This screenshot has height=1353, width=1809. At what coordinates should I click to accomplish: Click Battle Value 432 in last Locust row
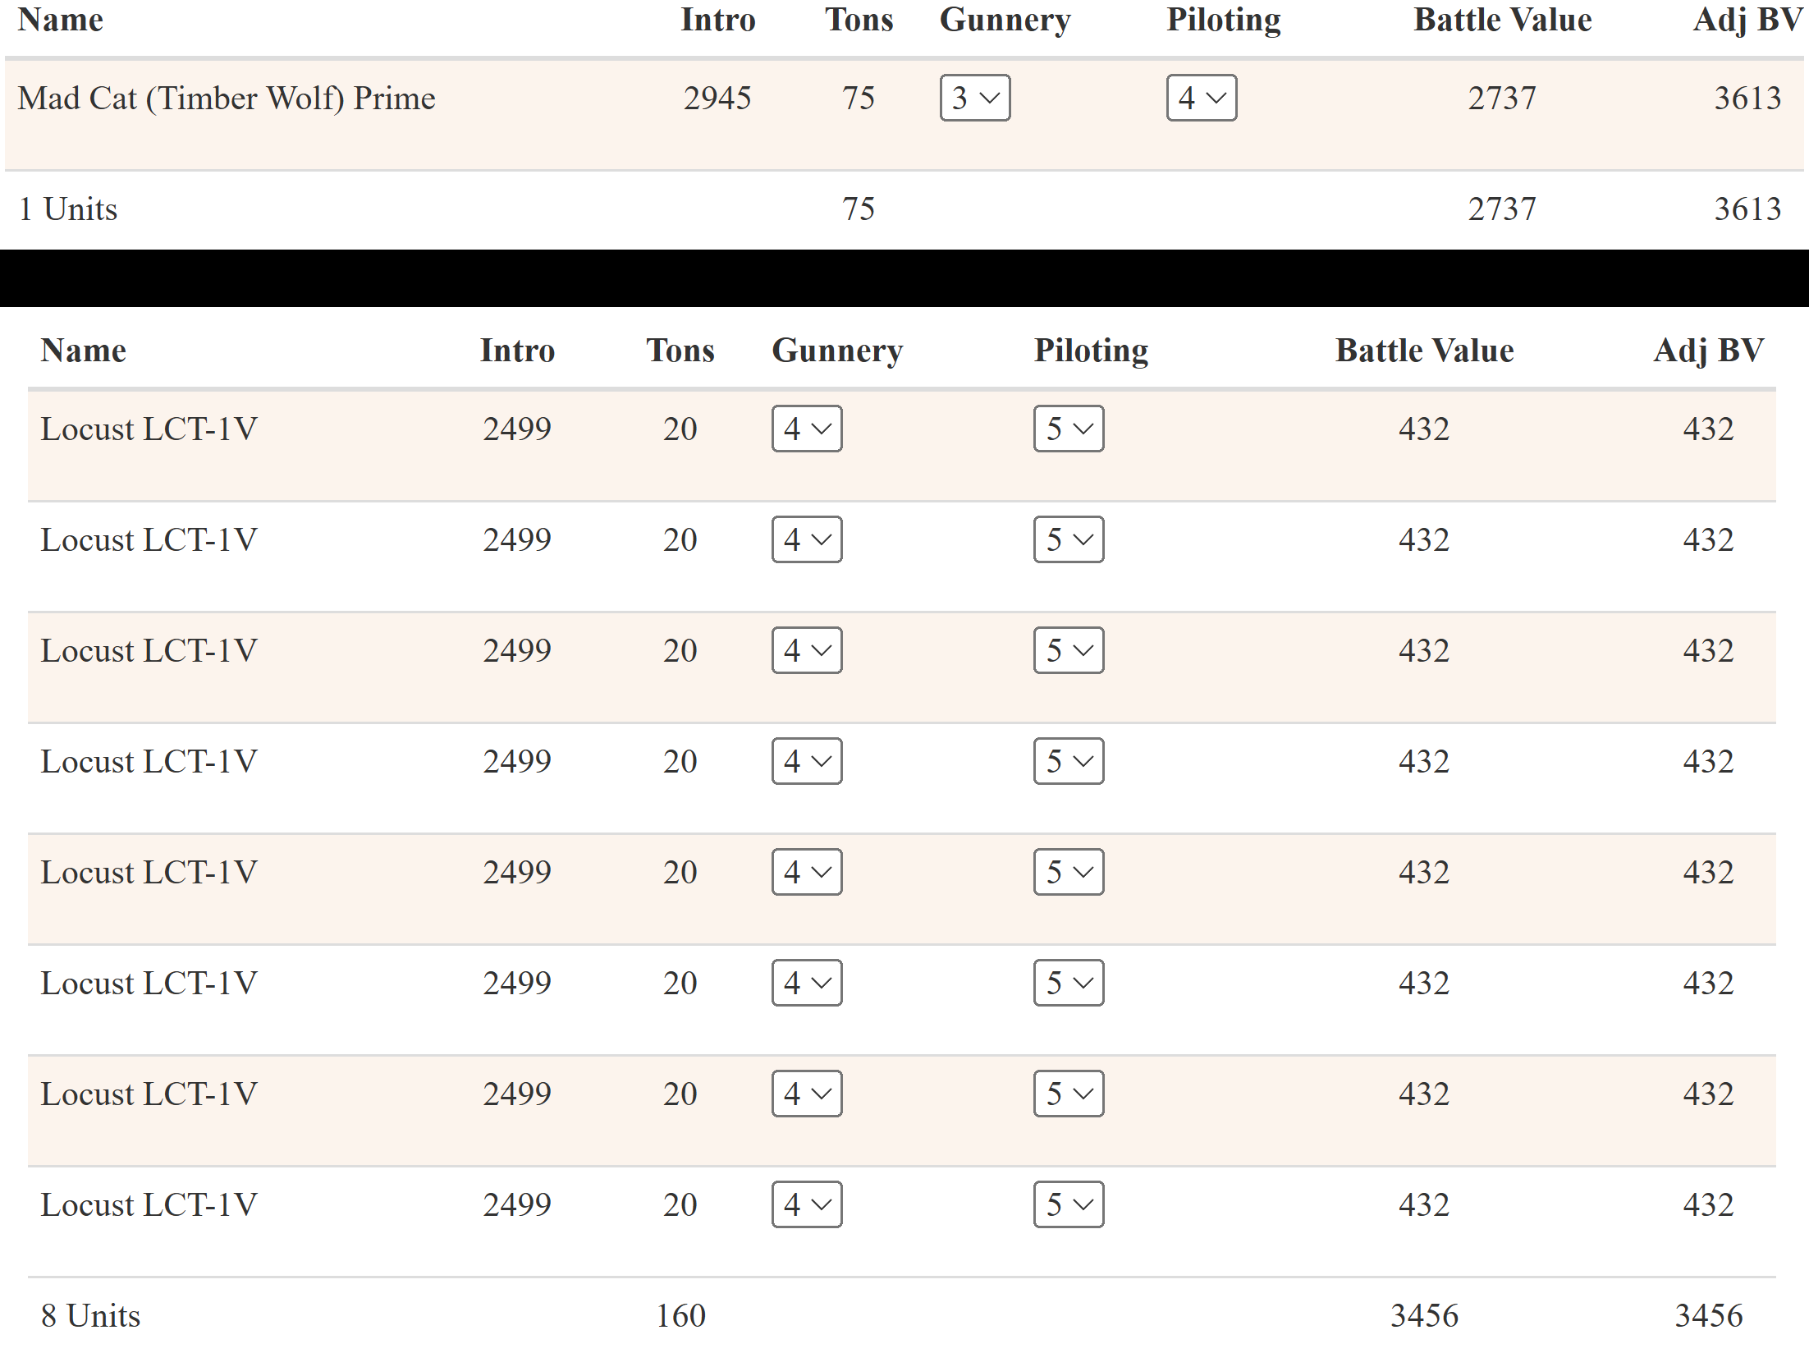point(1425,1204)
